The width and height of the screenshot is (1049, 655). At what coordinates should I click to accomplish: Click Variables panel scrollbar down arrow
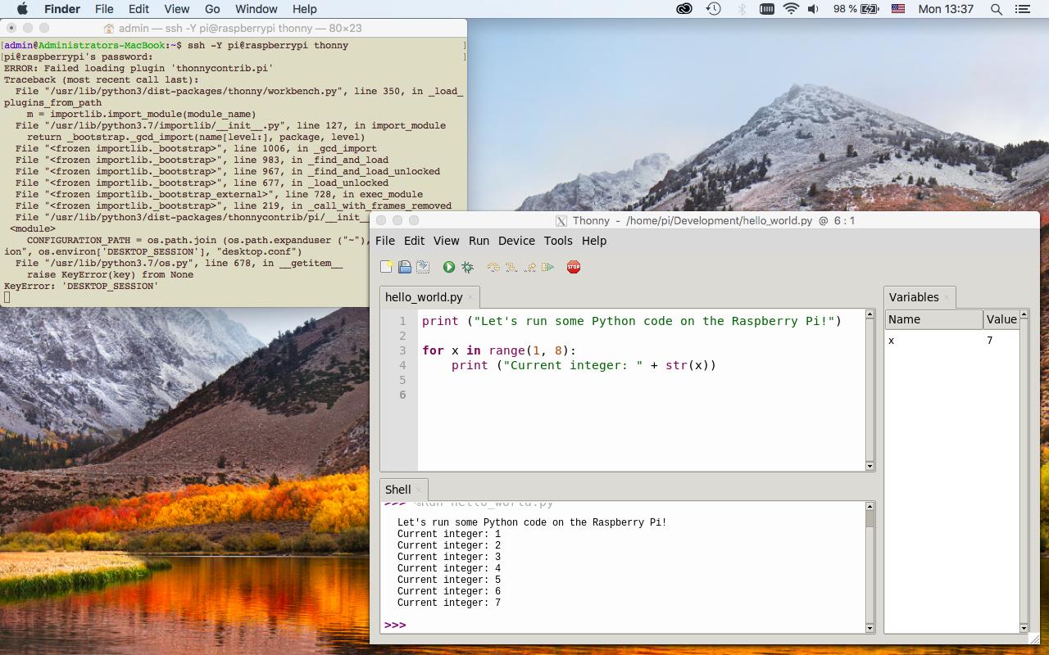(1024, 628)
